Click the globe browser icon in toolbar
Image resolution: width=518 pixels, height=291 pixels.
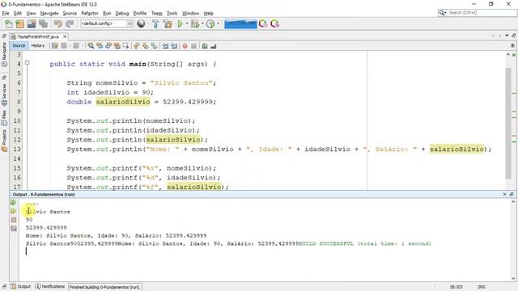pyautogui.click(x=141, y=23)
